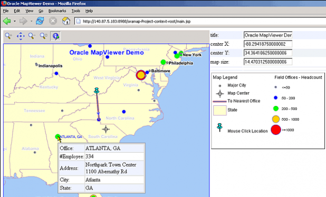
Task: Click the map size input field
Action: point(268,62)
